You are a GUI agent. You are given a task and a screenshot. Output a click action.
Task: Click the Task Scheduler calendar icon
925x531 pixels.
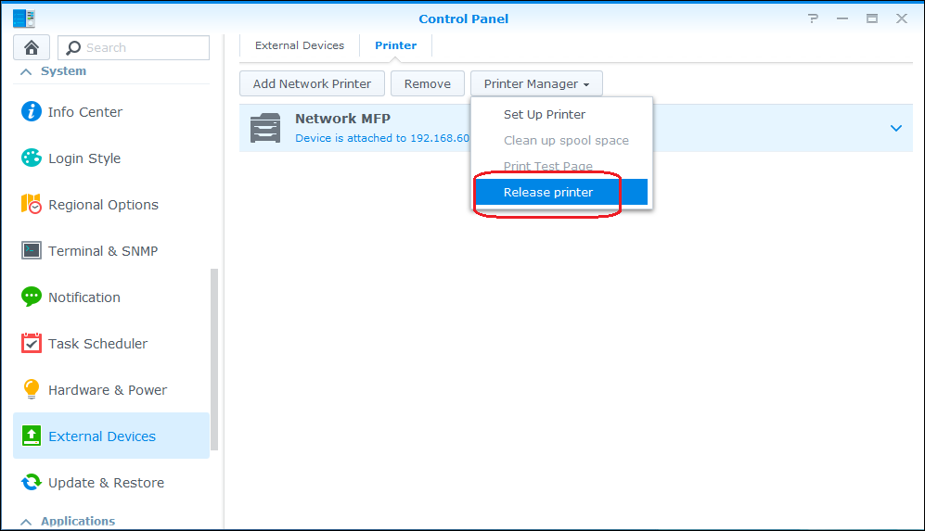pyautogui.click(x=32, y=343)
